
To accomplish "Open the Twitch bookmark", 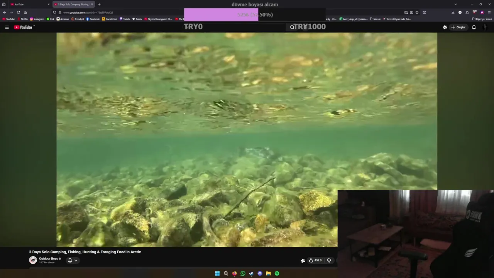I will pyautogui.click(x=125, y=19).
